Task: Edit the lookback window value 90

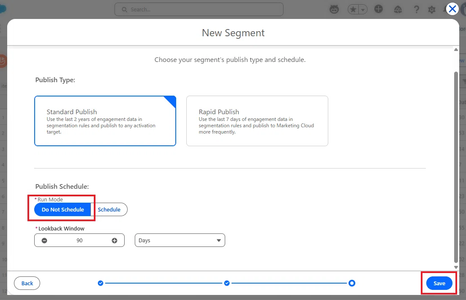Action: [79, 241]
